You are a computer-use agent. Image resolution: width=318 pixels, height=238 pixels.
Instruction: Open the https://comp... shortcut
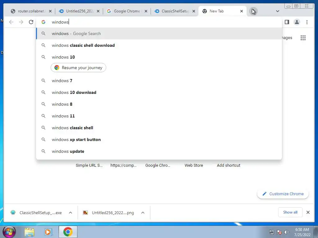124,165
